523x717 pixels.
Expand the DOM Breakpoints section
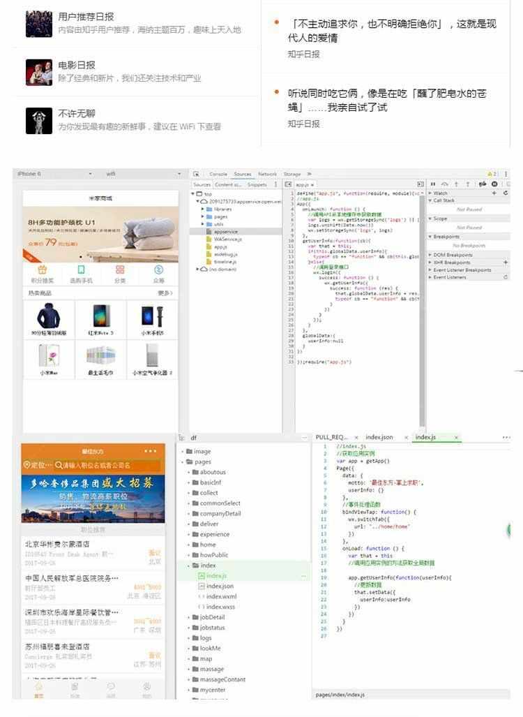click(430, 255)
